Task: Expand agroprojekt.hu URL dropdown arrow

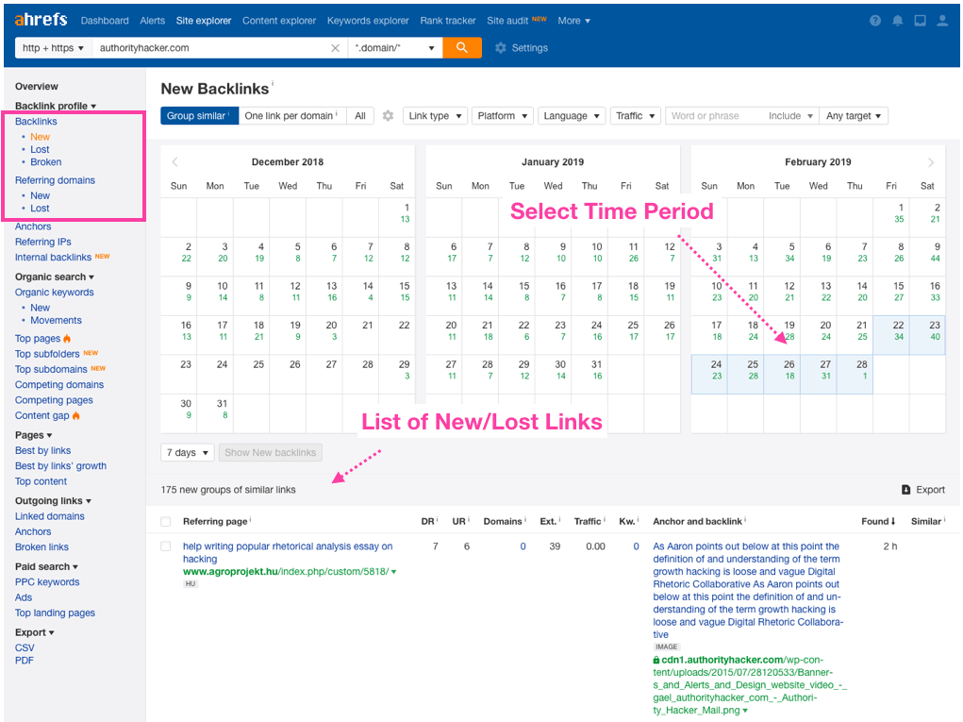Action: 393,571
